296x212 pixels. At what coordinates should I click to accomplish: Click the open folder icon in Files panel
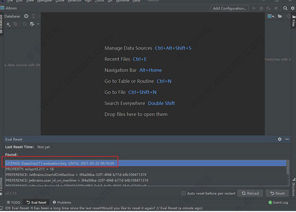pos(280,16)
